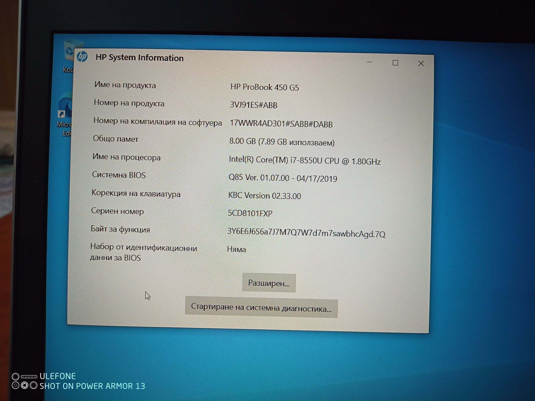Click the product number 3VJ91ES#ABB value
The image size is (535, 401).
pyautogui.click(x=254, y=105)
